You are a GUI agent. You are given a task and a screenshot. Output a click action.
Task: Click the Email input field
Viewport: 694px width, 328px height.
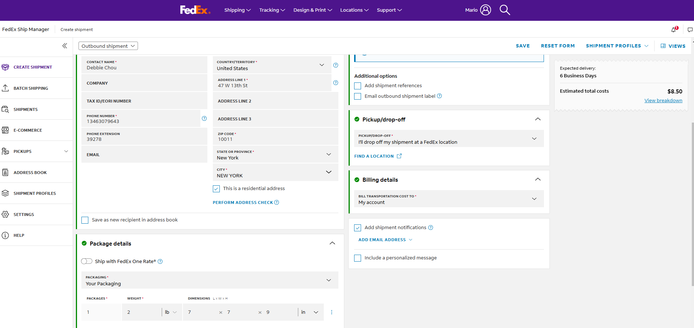click(x=144, y=154)
